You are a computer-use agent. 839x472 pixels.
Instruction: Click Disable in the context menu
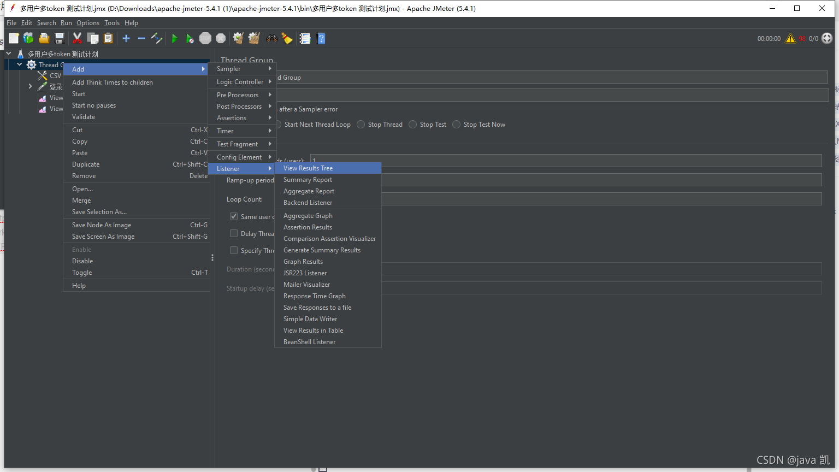tap(137, 261)
